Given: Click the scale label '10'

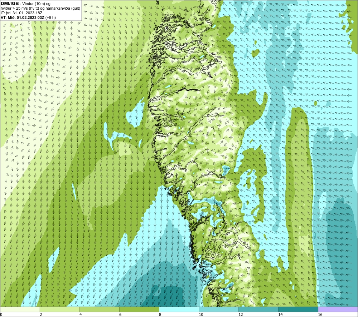Looking at the screenshot, I should pos(201,315).
